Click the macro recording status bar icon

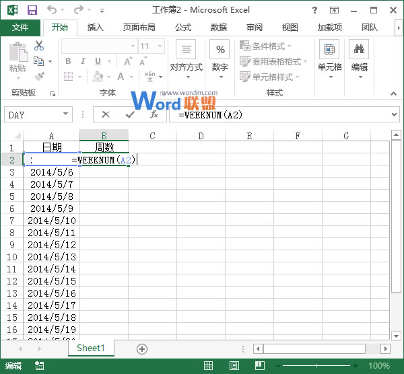40,365
